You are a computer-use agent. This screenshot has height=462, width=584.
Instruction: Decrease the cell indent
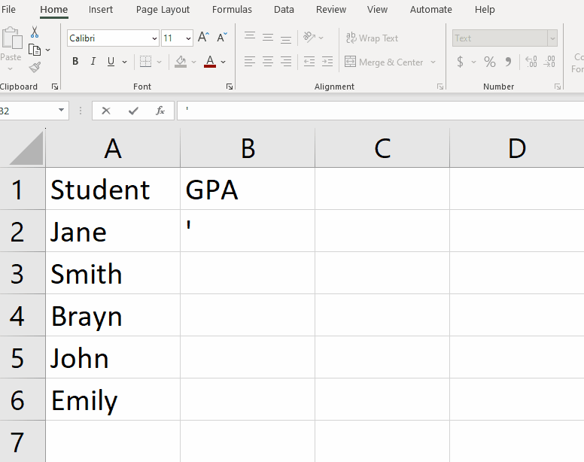[309, 62]
